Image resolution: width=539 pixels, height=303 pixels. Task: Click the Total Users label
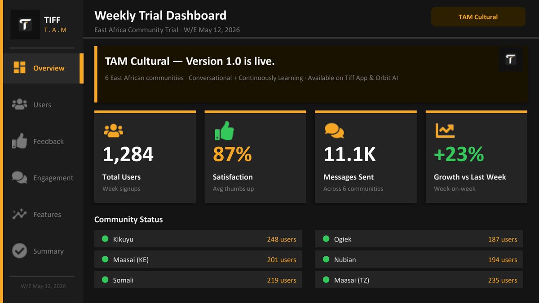[x=121, y=177]
